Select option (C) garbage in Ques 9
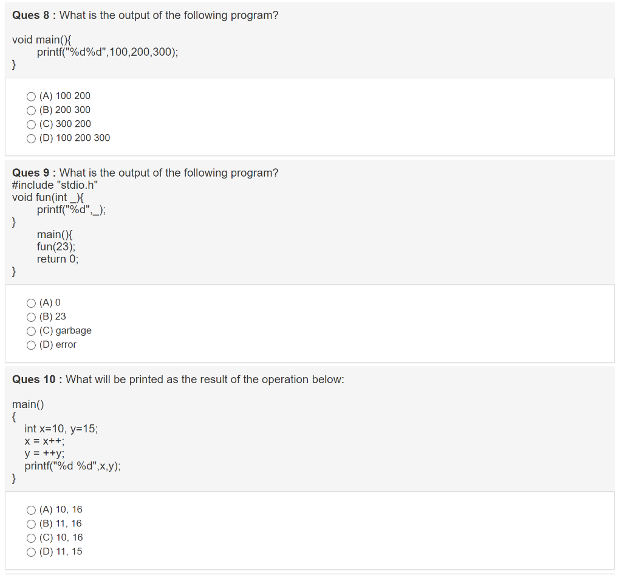The width and height of the screenshot is (622, 575). click(x=30, y=331)
